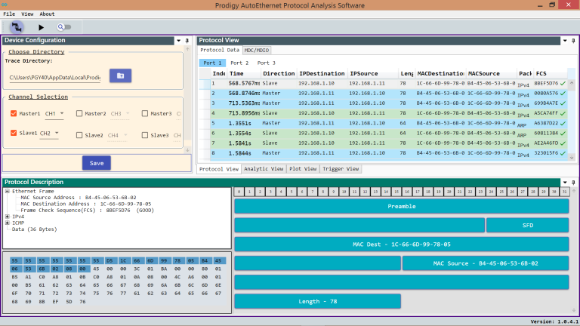
Task: Click the IPDestination column header
Action: point(322,73)
